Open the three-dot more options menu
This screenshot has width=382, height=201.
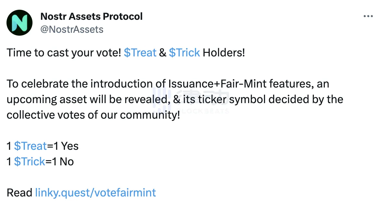368,16
